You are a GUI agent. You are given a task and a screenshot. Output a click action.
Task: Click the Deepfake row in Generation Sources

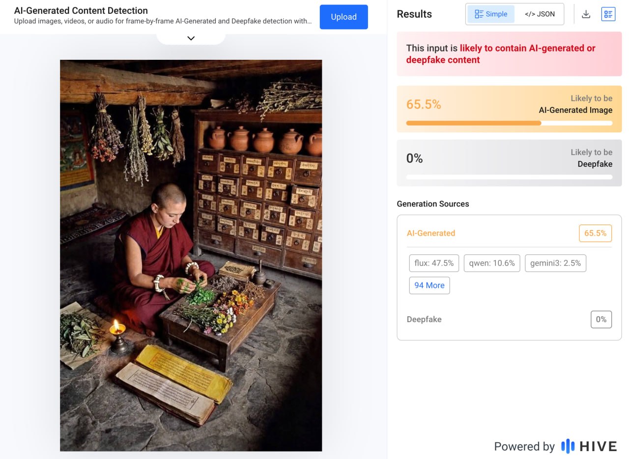424,319
